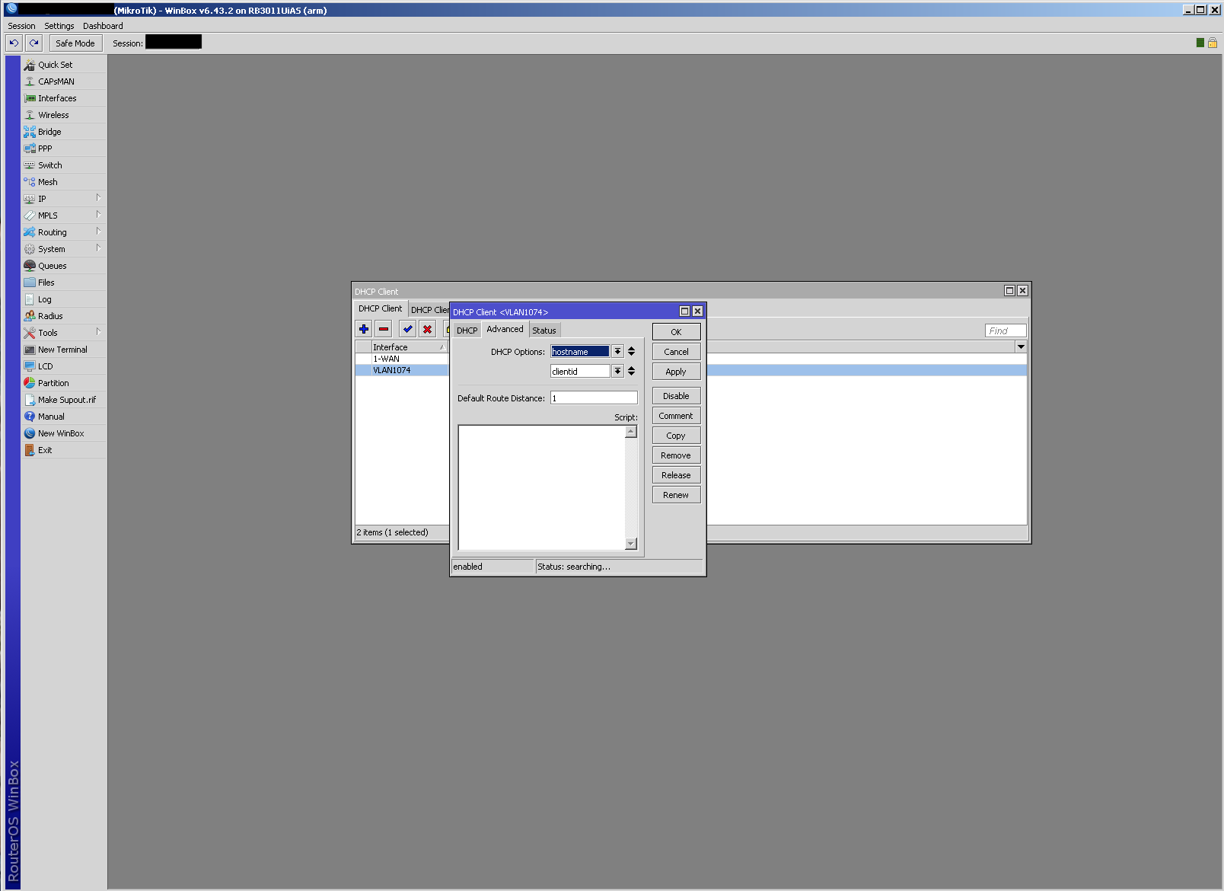Switch to the DHCP tab in dialog
The width and height of the screenshot is (1224, 891).
[467, 331]
